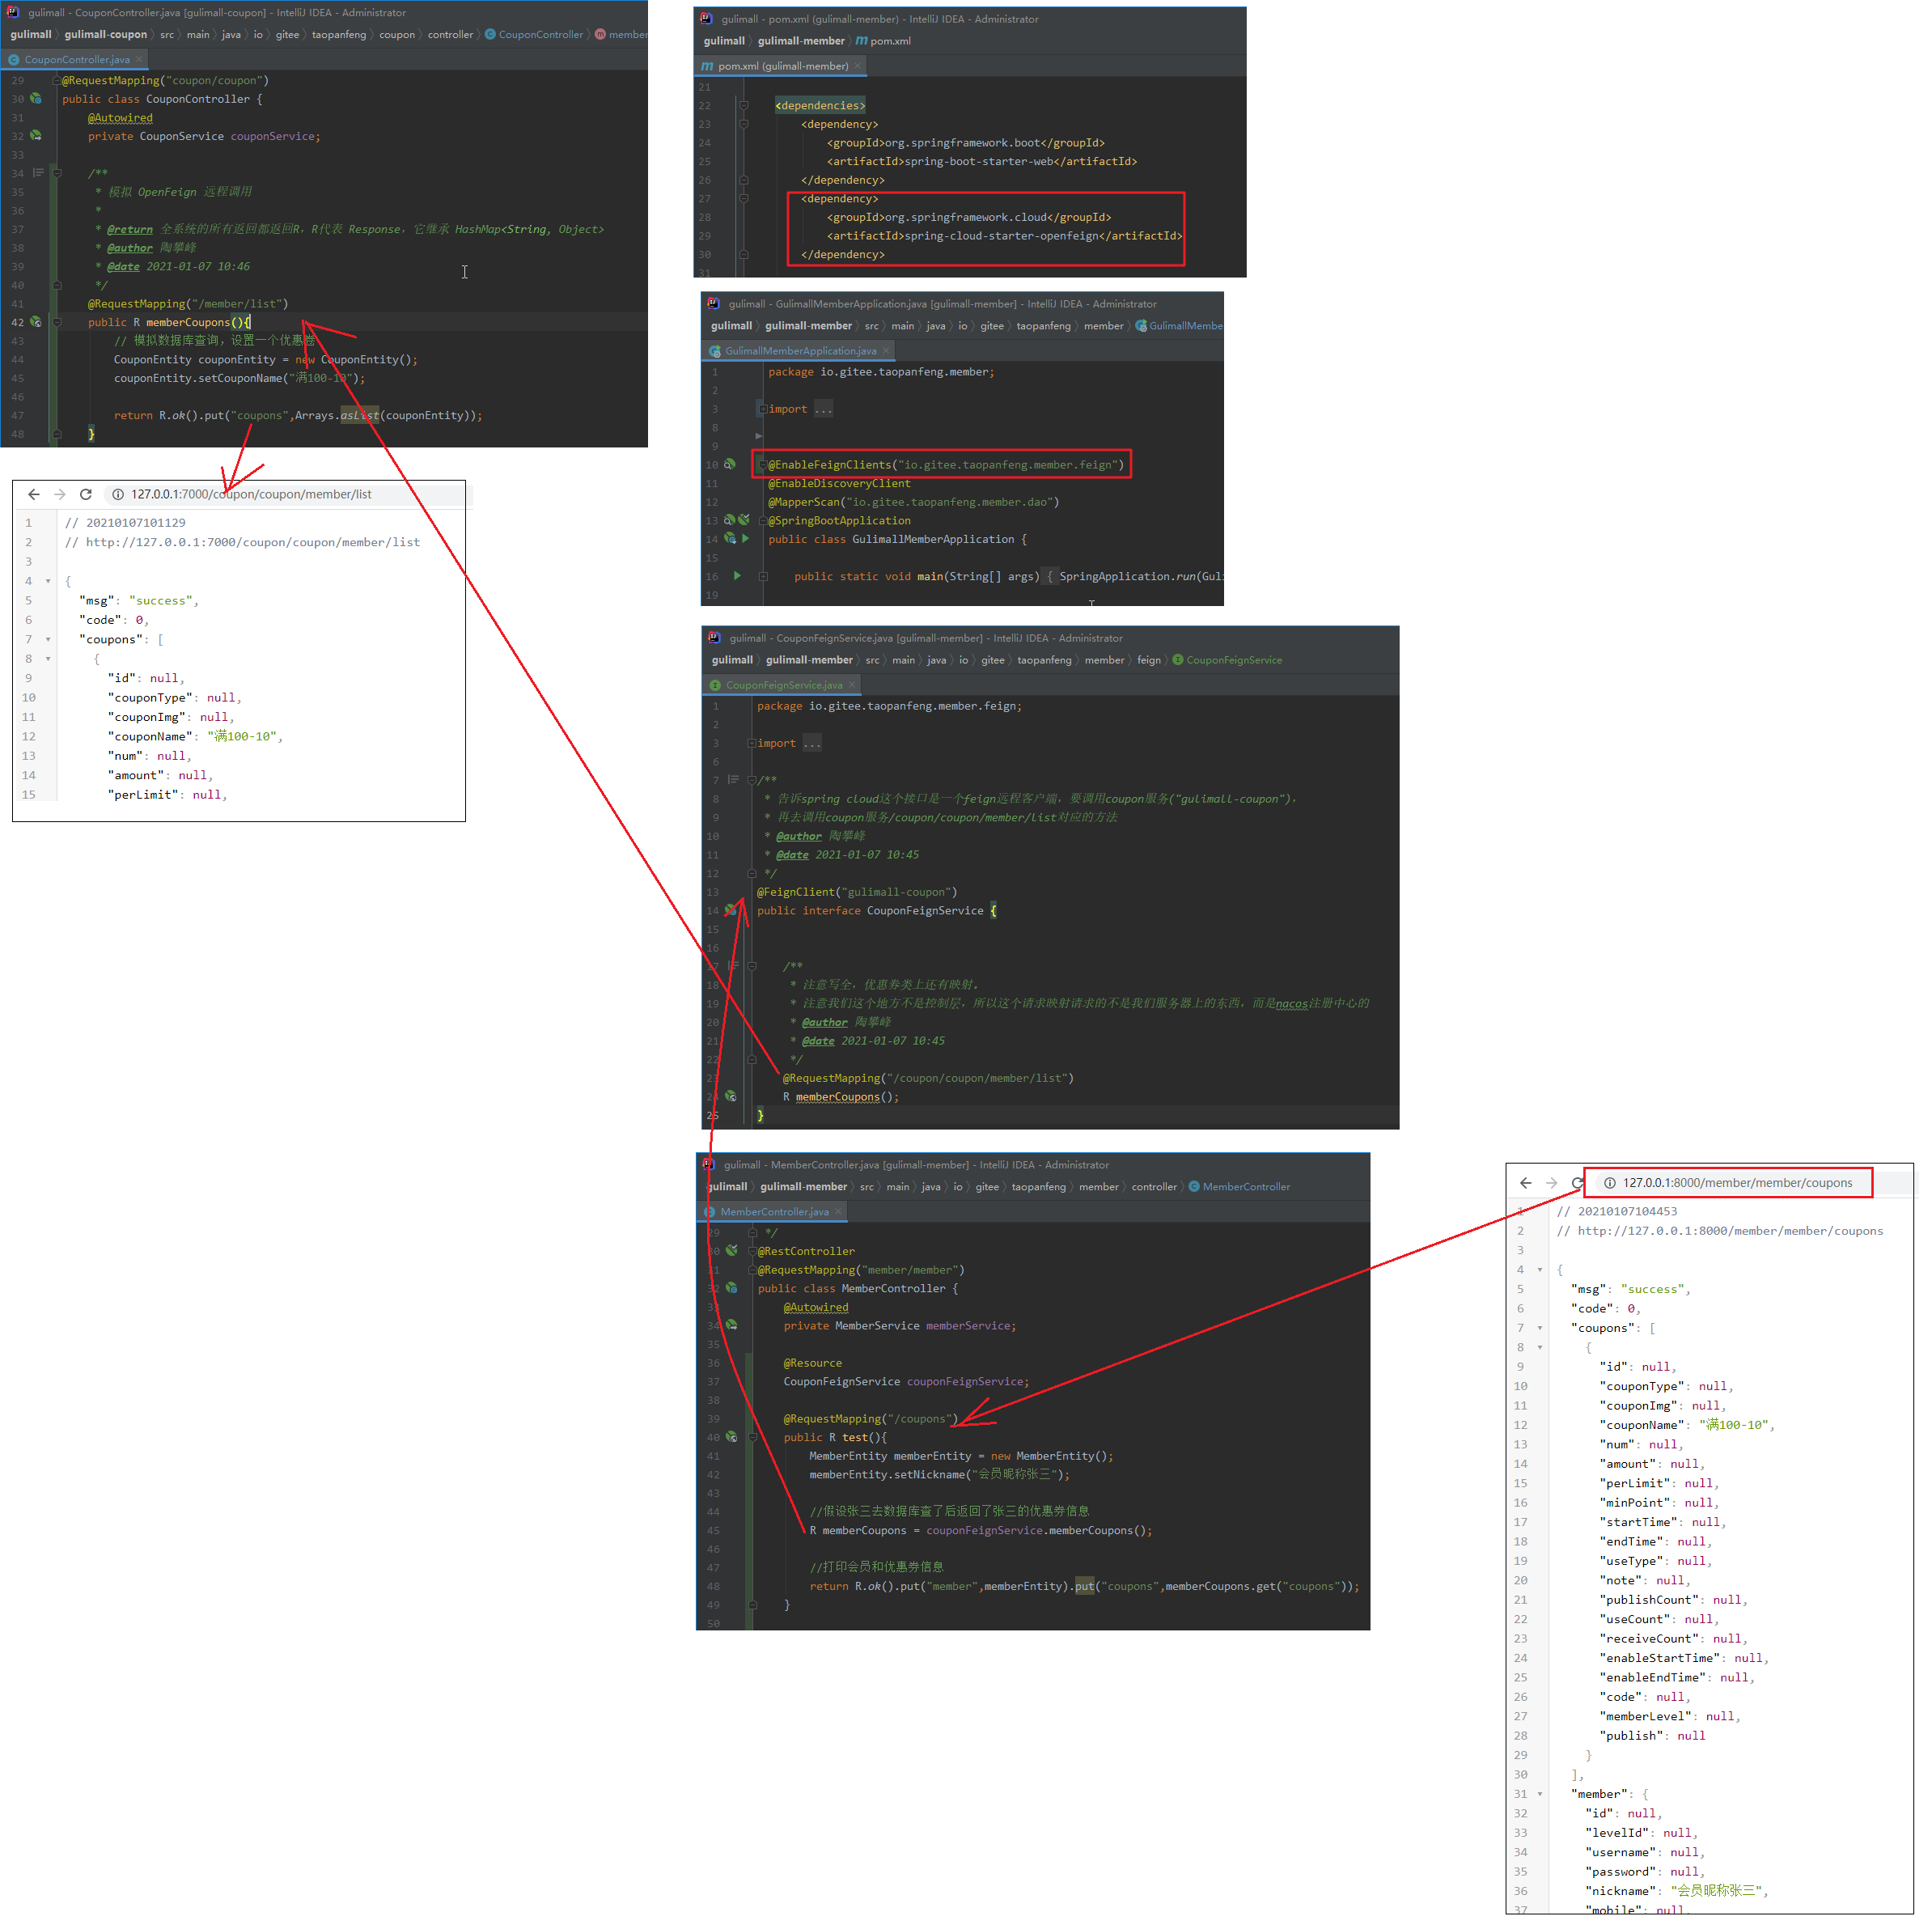1932x1929 pixels.
Task: Expand folded import block in GulimallMemberApplication
Action: pyautogui.click(x=764, y=410)
